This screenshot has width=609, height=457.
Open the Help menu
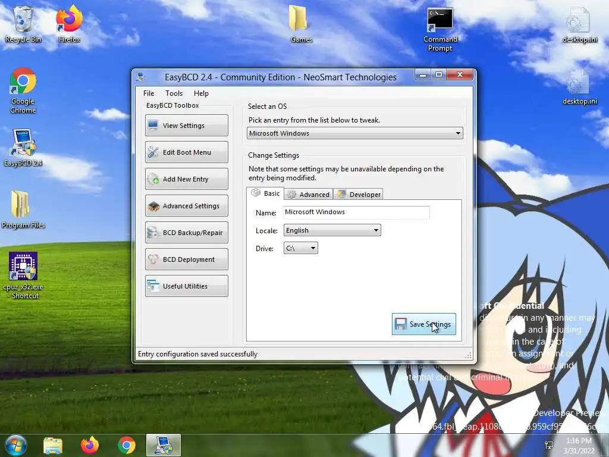tap(201, 93)
